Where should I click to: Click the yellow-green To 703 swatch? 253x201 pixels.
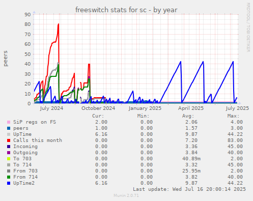(9, 159)
